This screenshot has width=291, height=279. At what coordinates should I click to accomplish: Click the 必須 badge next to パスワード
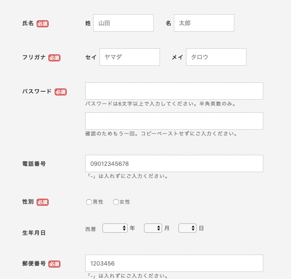(60, 92)
